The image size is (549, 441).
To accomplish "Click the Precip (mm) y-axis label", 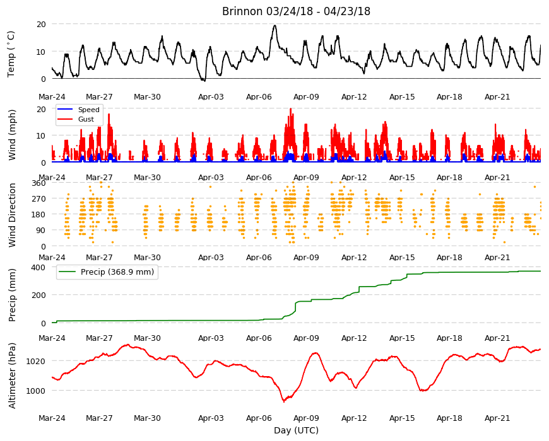I will pos(12,295).
